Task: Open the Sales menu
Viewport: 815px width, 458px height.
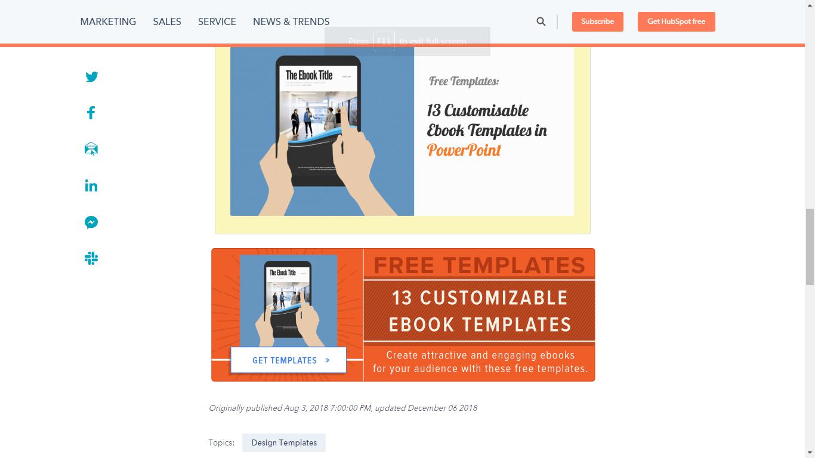Action: (167, 21)
